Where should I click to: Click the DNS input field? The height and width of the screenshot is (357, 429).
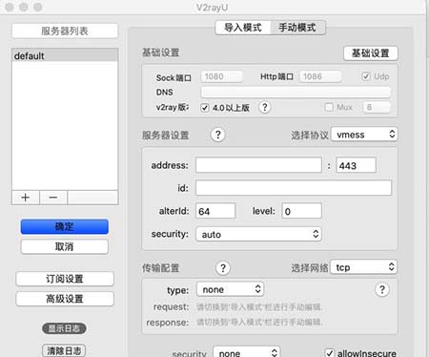coord(296,92)
